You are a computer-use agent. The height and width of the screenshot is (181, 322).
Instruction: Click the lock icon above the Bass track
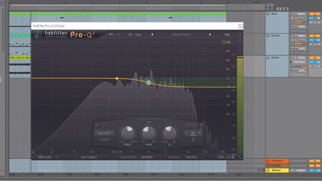(x=286, y=9)
